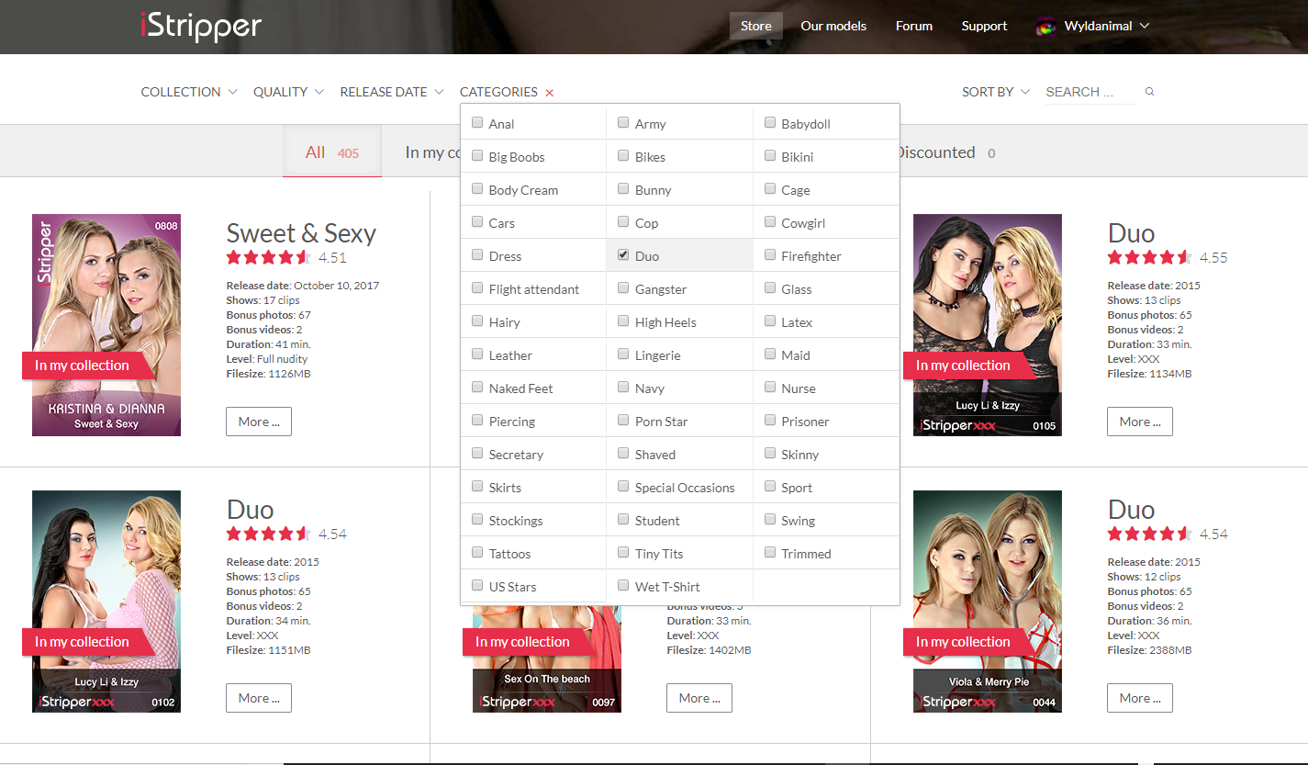The width and height of the screenshot is (1308, 765).
Task: Check the Swing category checkbox
Action: tap(770, 519)
